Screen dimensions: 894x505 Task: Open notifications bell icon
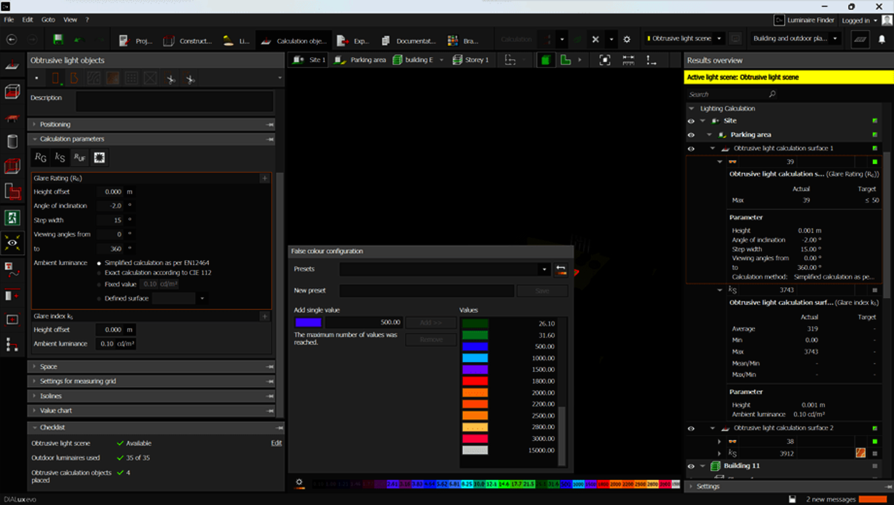tap(881, 40)
